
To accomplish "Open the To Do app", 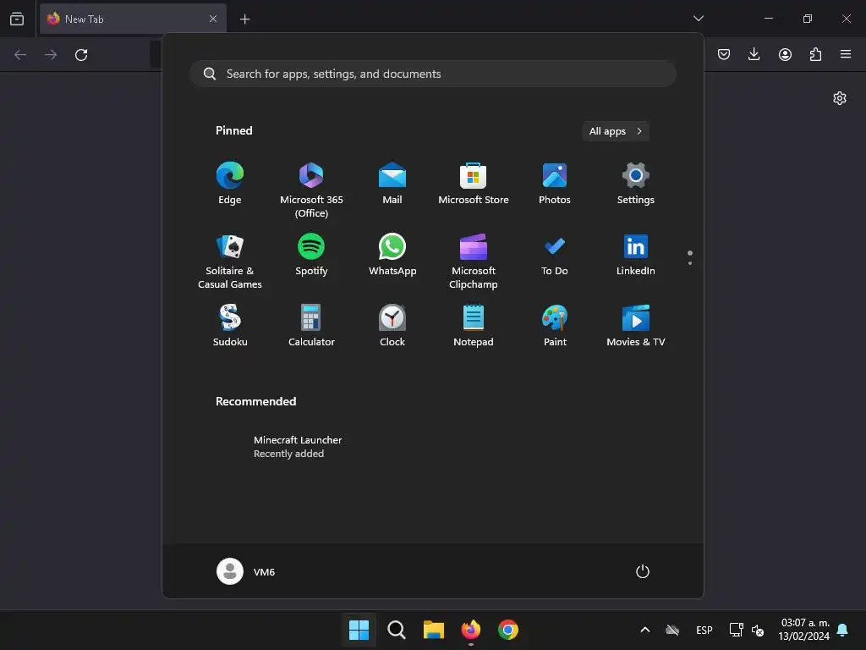I will pyautogui.click(x=555, y=256).
